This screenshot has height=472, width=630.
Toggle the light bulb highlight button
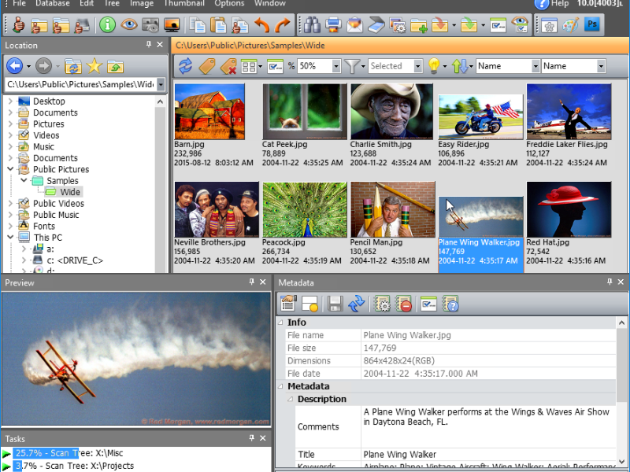point(433,66)
